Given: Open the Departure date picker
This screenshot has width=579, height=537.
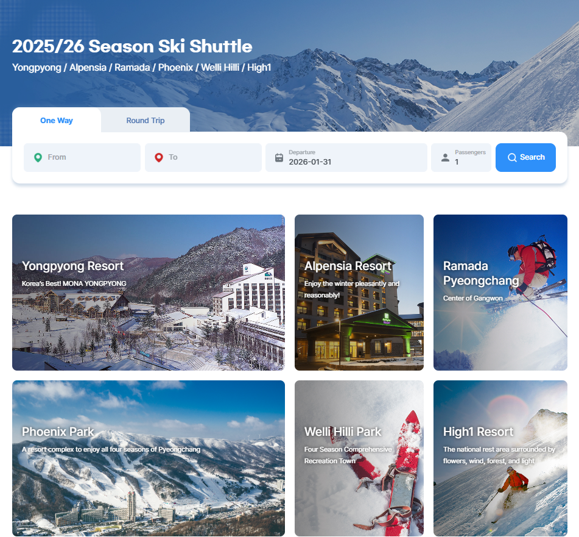Looking at the screenshot, I should [346, 157].
